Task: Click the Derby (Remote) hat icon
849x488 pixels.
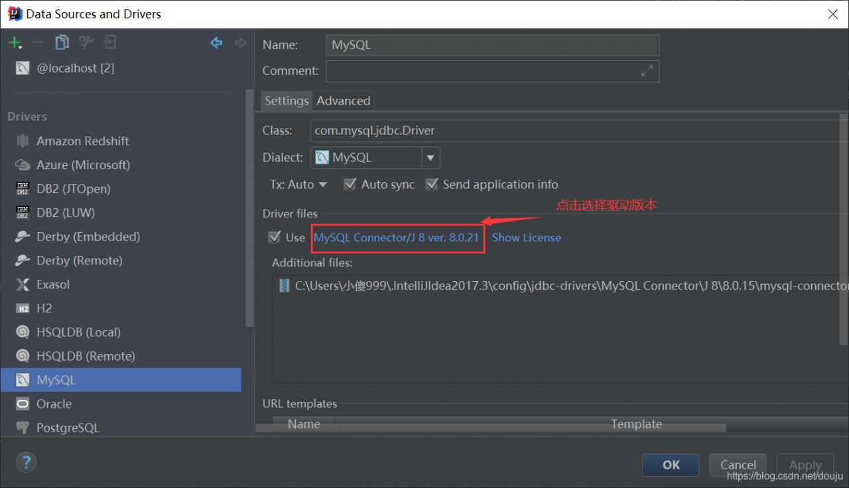Action: pos(23,261)
